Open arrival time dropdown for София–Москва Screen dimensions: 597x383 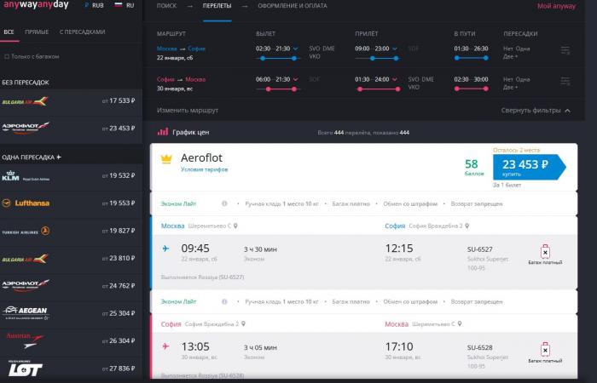click(395, 79)
